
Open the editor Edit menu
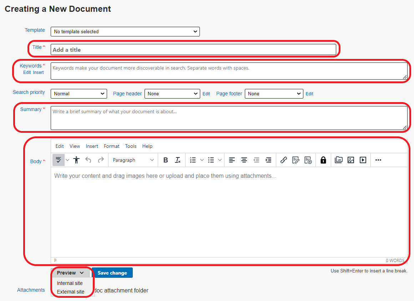point(59,146)
